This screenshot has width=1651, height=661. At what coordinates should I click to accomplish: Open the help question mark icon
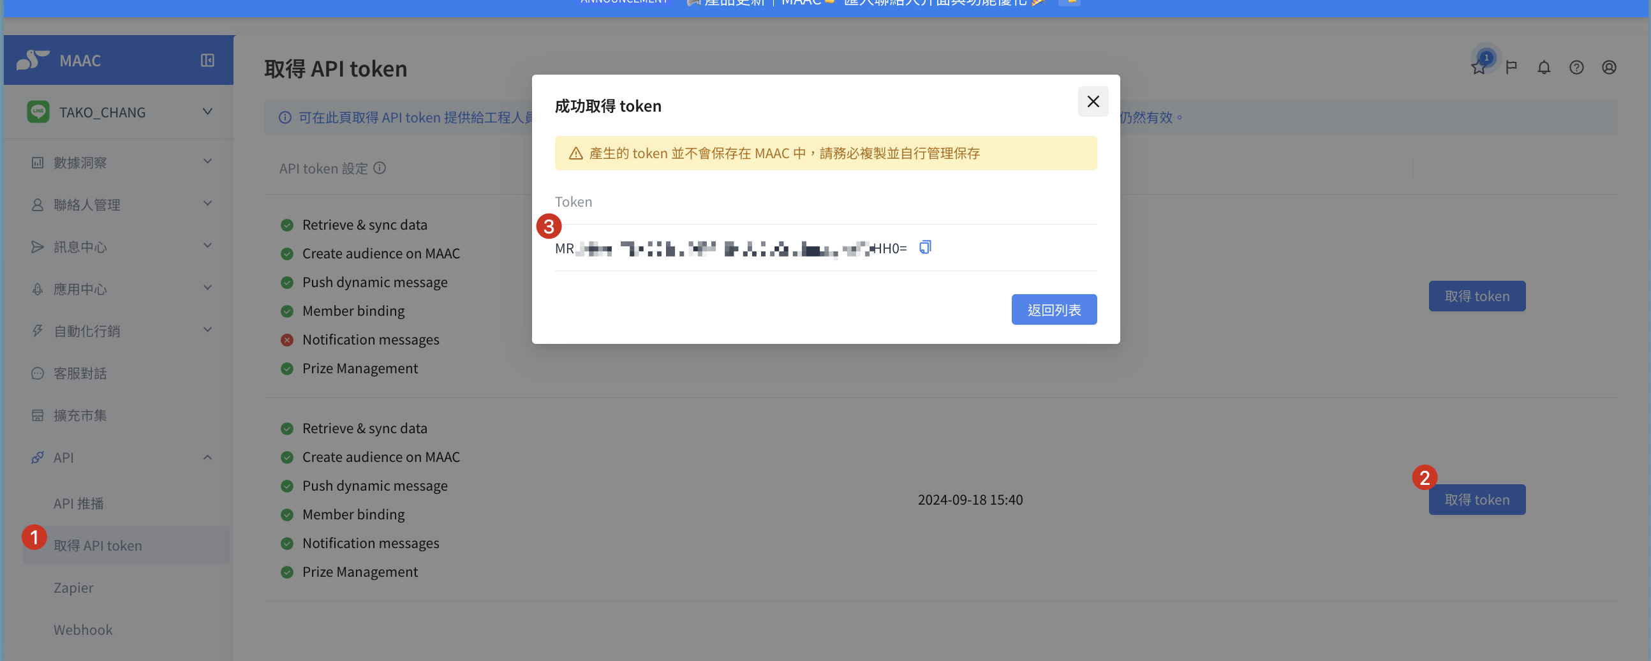click(1576, 68)
